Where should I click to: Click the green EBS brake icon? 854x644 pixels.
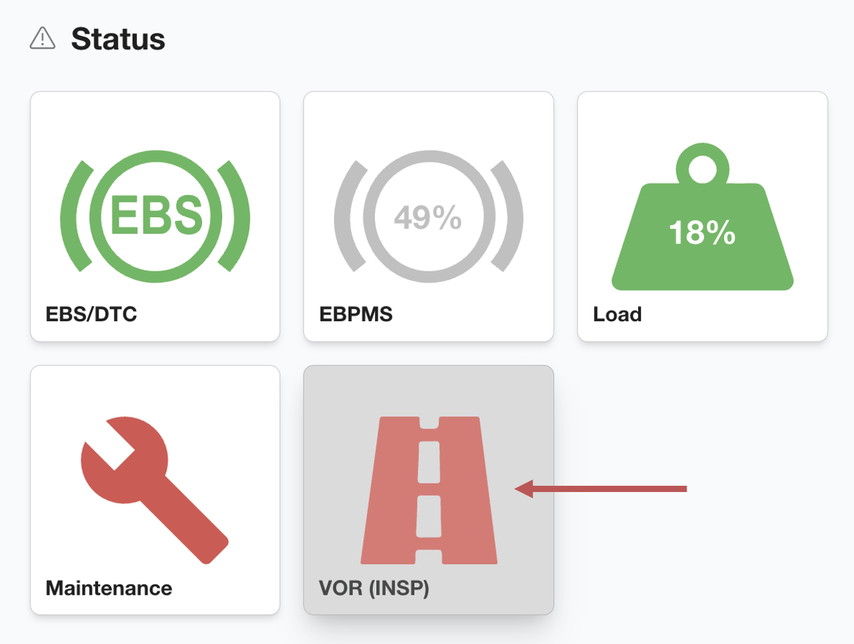pos(155,216)
